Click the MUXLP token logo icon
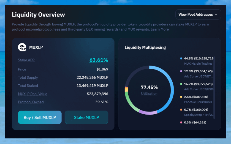 point(22,47)
